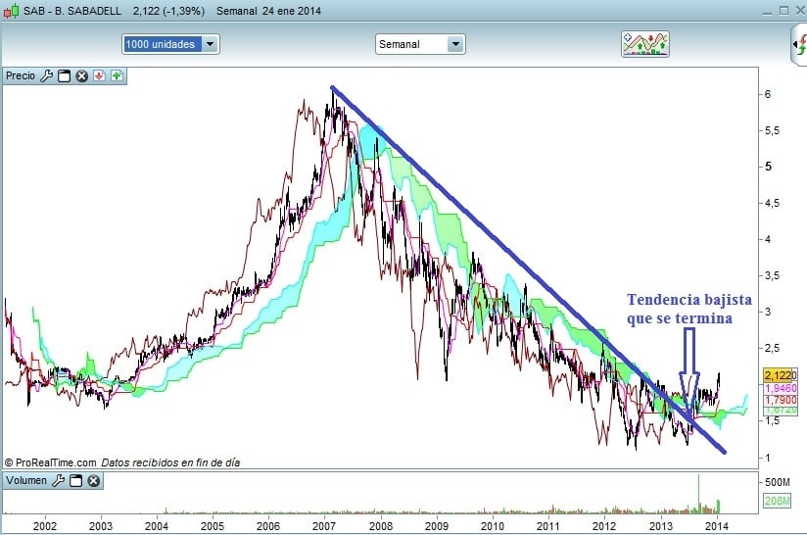The width and height of the screenshot is (807, 535).
Task: Click the 5,5 price level on the axis
Action: click(772, 130)
